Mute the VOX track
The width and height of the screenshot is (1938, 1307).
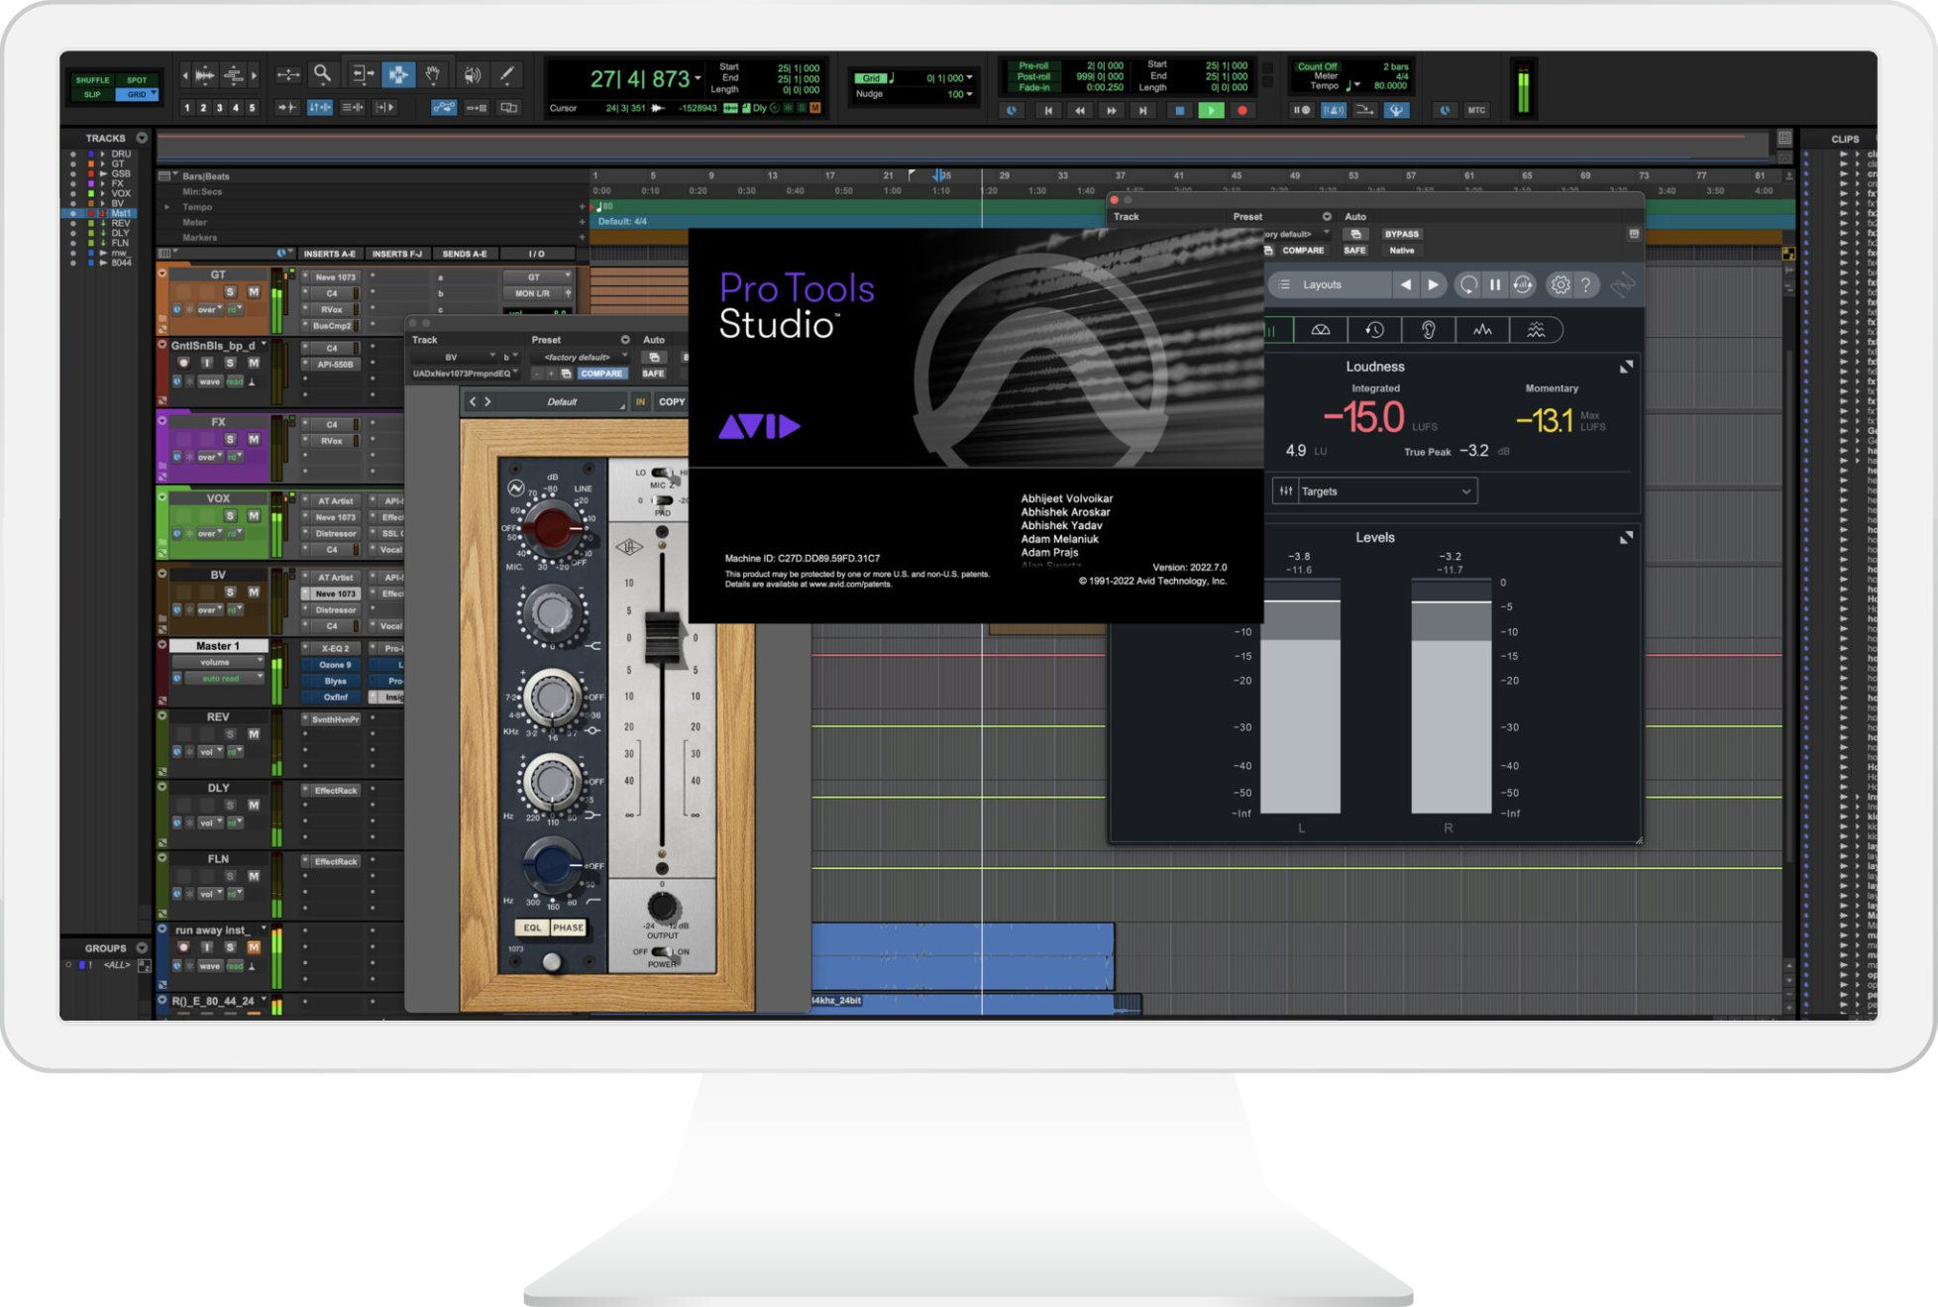pyautogui.click(x=254, y=516)
